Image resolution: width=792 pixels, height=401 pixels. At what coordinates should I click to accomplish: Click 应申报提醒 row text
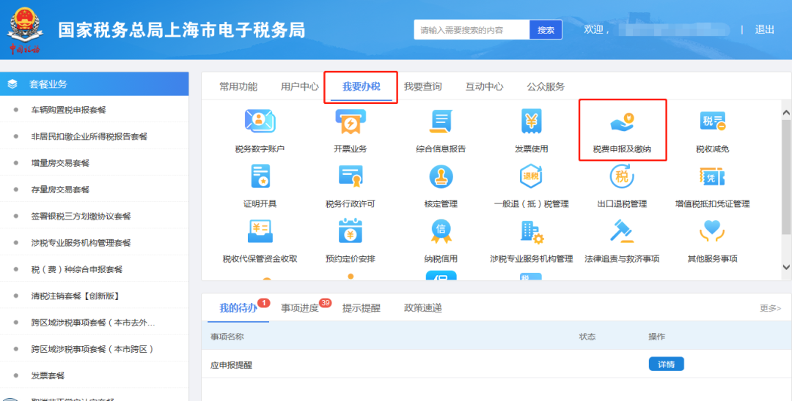point(231,365)
